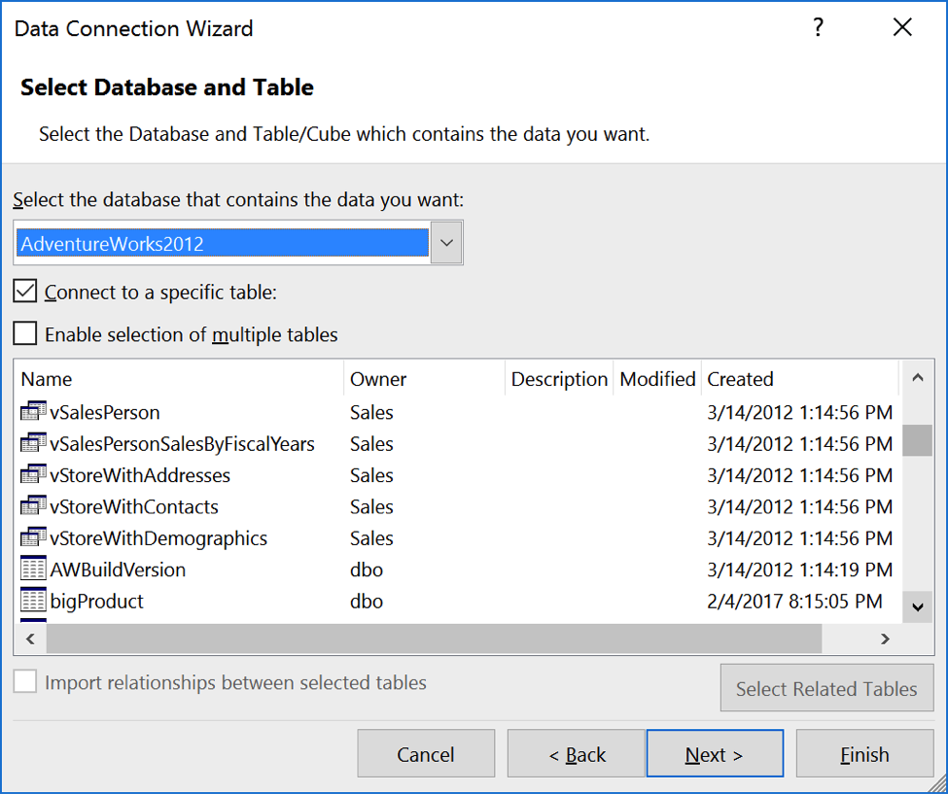Click the dbo owner of AWBuildVersion
948x794 pixels.
pyautogui.click(x=367, y=570)
